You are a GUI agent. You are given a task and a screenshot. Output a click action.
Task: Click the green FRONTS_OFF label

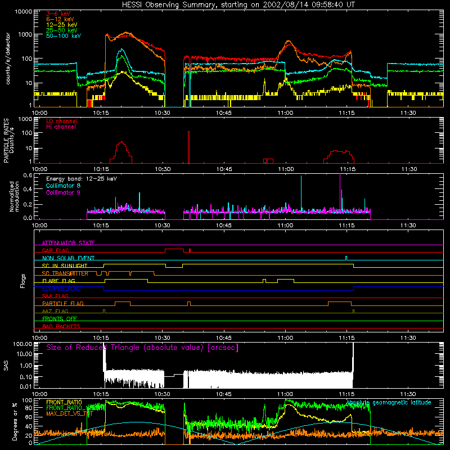click(60, 318)
